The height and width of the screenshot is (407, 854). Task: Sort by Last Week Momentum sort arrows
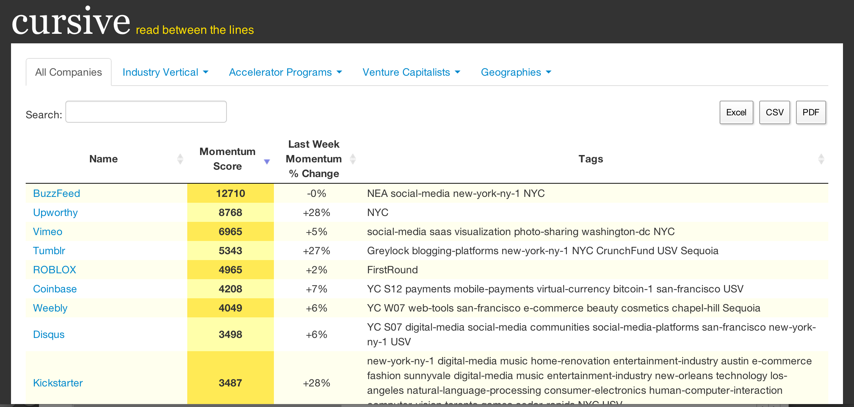coord(353,159)
